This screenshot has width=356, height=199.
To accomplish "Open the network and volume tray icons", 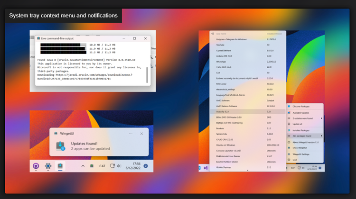I will pos(114,166).
